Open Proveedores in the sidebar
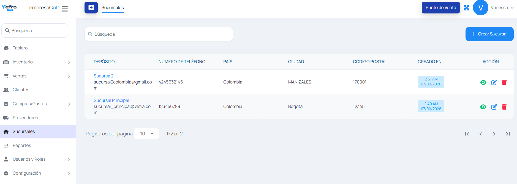517x184 pixels. click(38, 118)
